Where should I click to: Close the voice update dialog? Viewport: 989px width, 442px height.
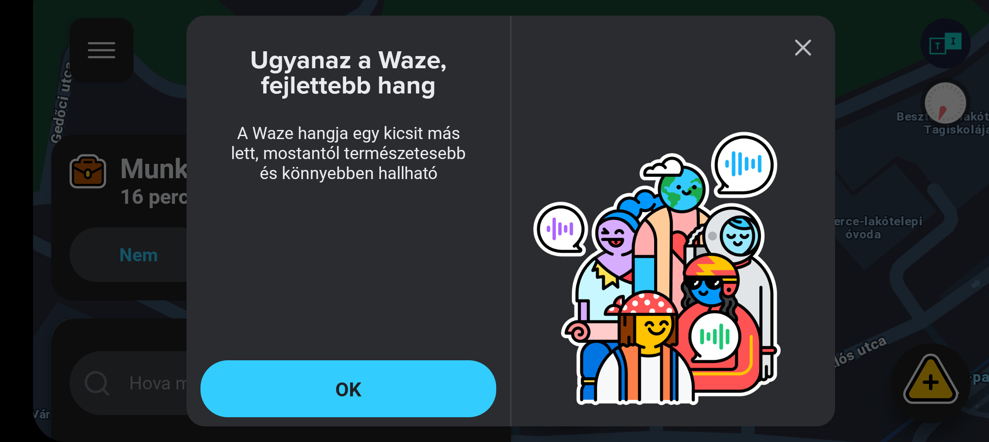(x=803, y=48)
